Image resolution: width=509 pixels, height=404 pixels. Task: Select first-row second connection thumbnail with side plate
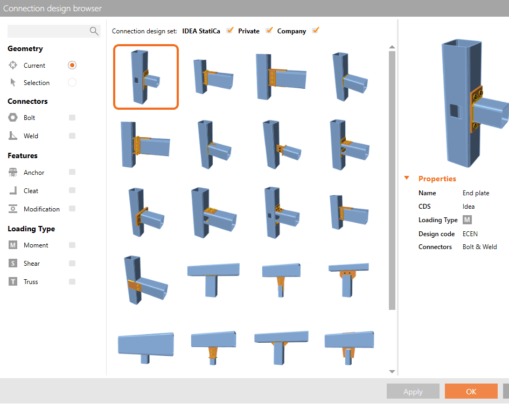213,77
